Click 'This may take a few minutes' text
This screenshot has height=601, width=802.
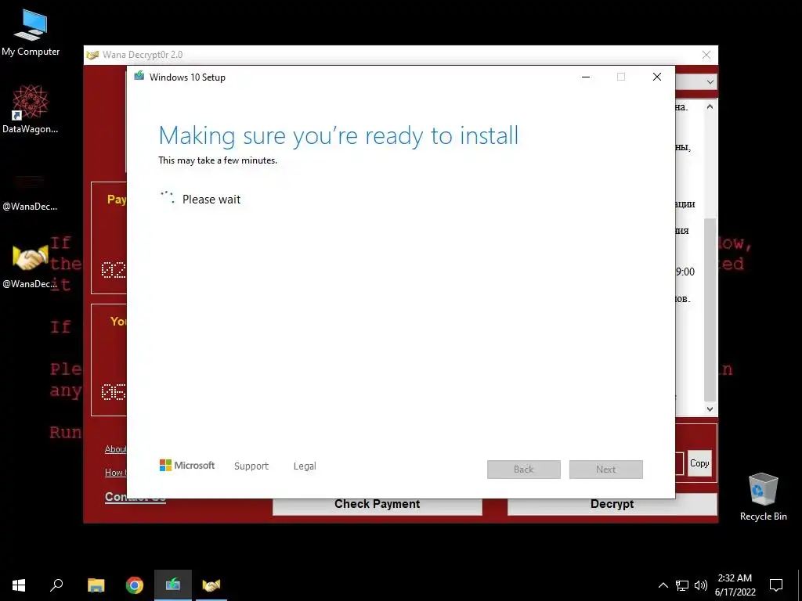(x=218, y=160)
